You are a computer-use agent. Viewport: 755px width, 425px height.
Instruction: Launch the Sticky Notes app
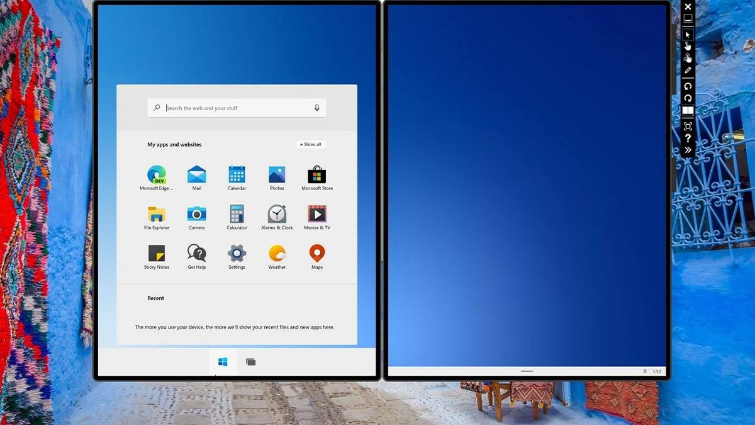(156, 254)
